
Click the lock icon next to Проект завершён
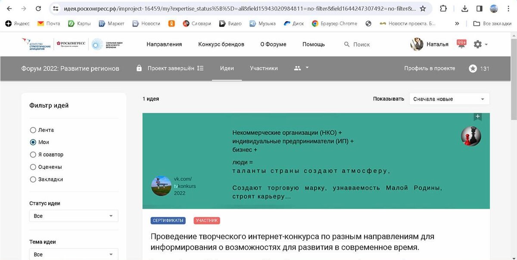tap(139, 68)
